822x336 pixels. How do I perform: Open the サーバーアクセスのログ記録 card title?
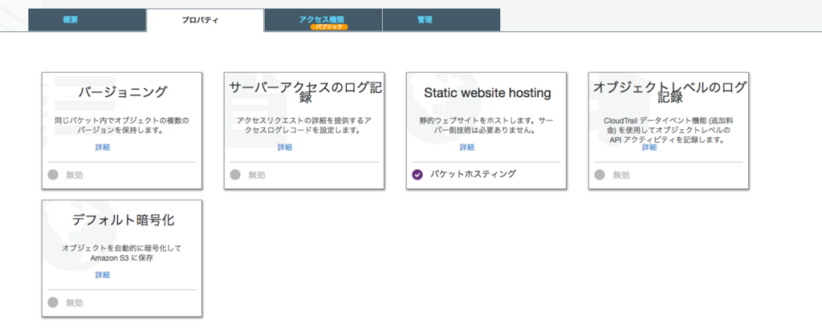[x=304, y=91]
